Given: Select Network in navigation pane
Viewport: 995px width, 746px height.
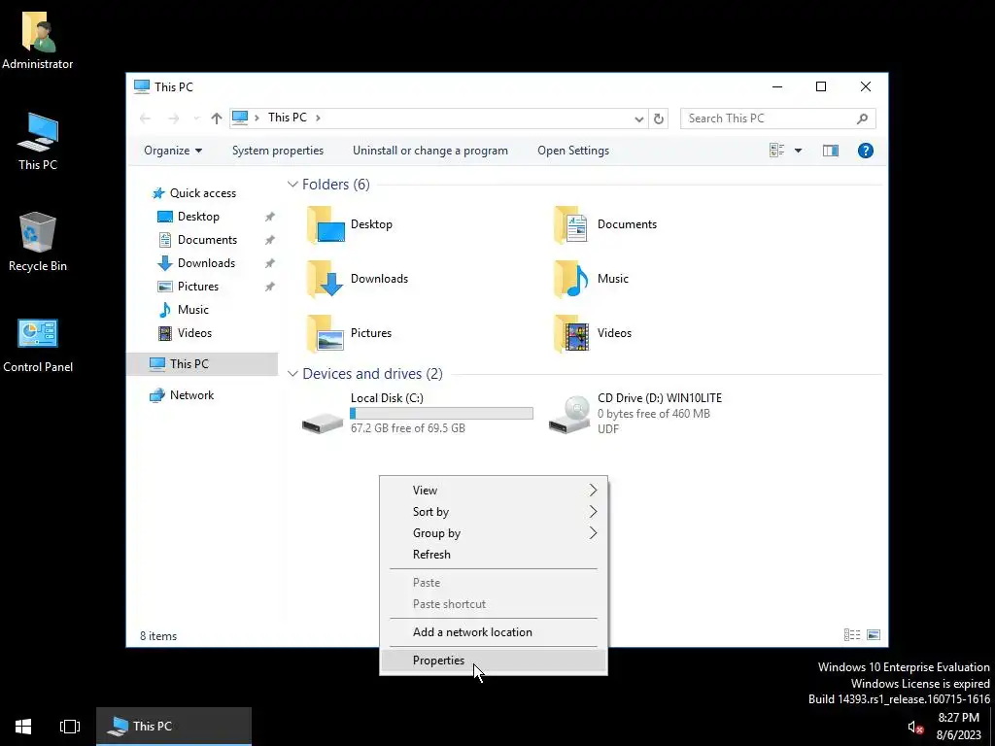Looking at the screenshot, I should 183,395.
